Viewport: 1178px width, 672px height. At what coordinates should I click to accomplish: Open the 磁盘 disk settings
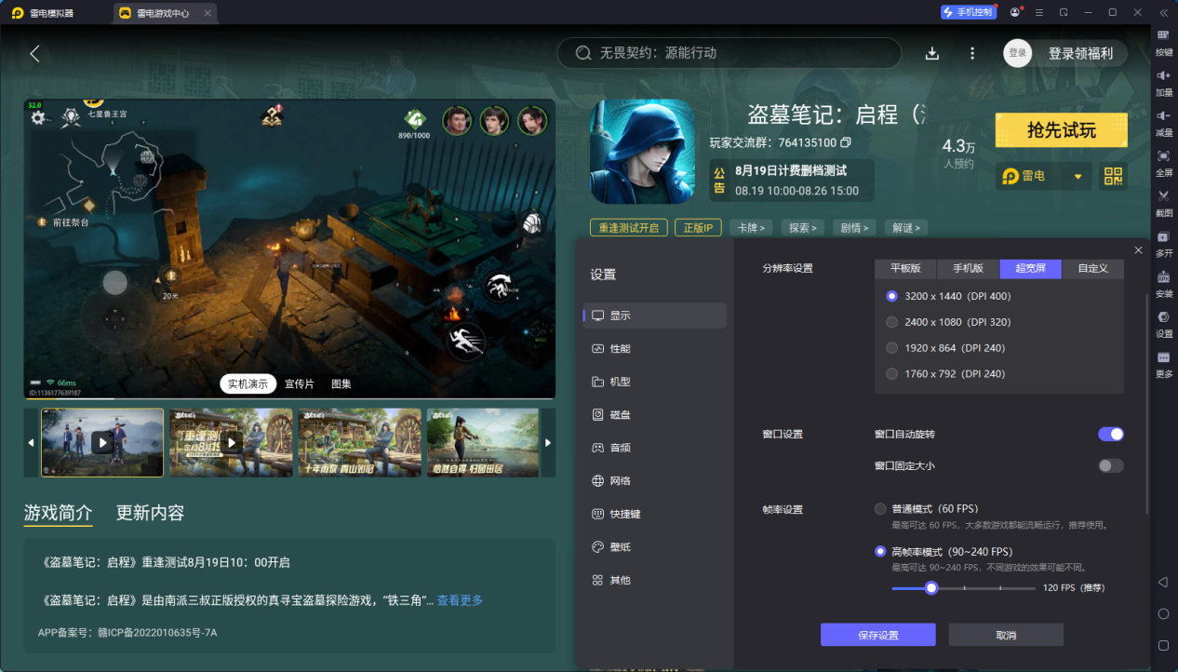pyautogui.click(x=655, y=414)
